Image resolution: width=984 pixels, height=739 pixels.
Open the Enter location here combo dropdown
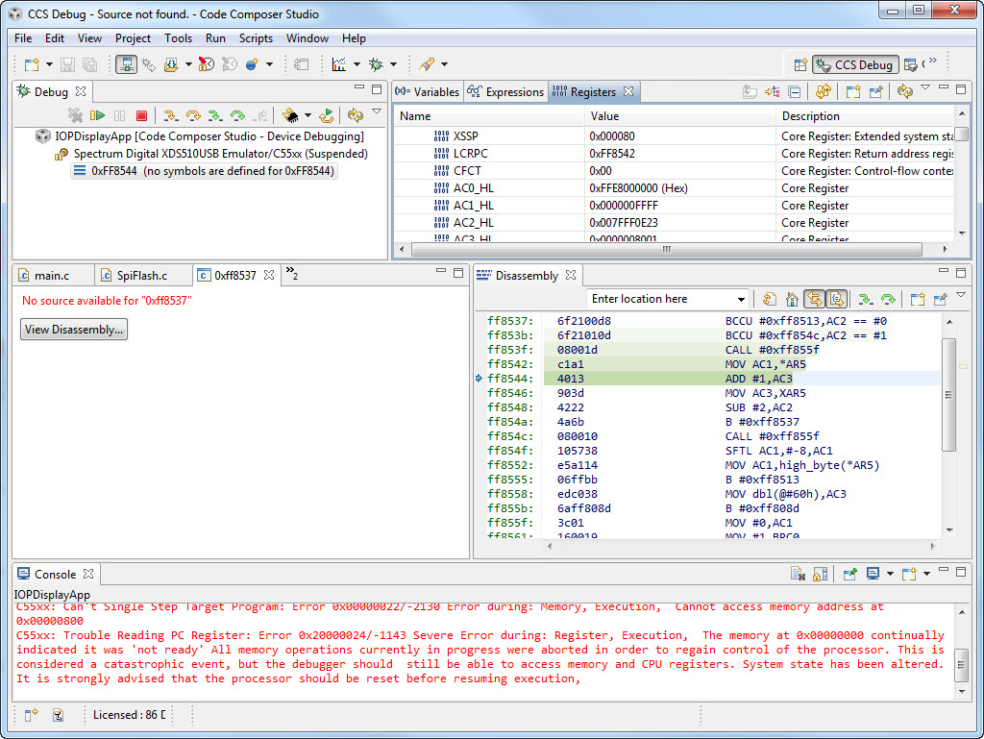coord(741,299)
